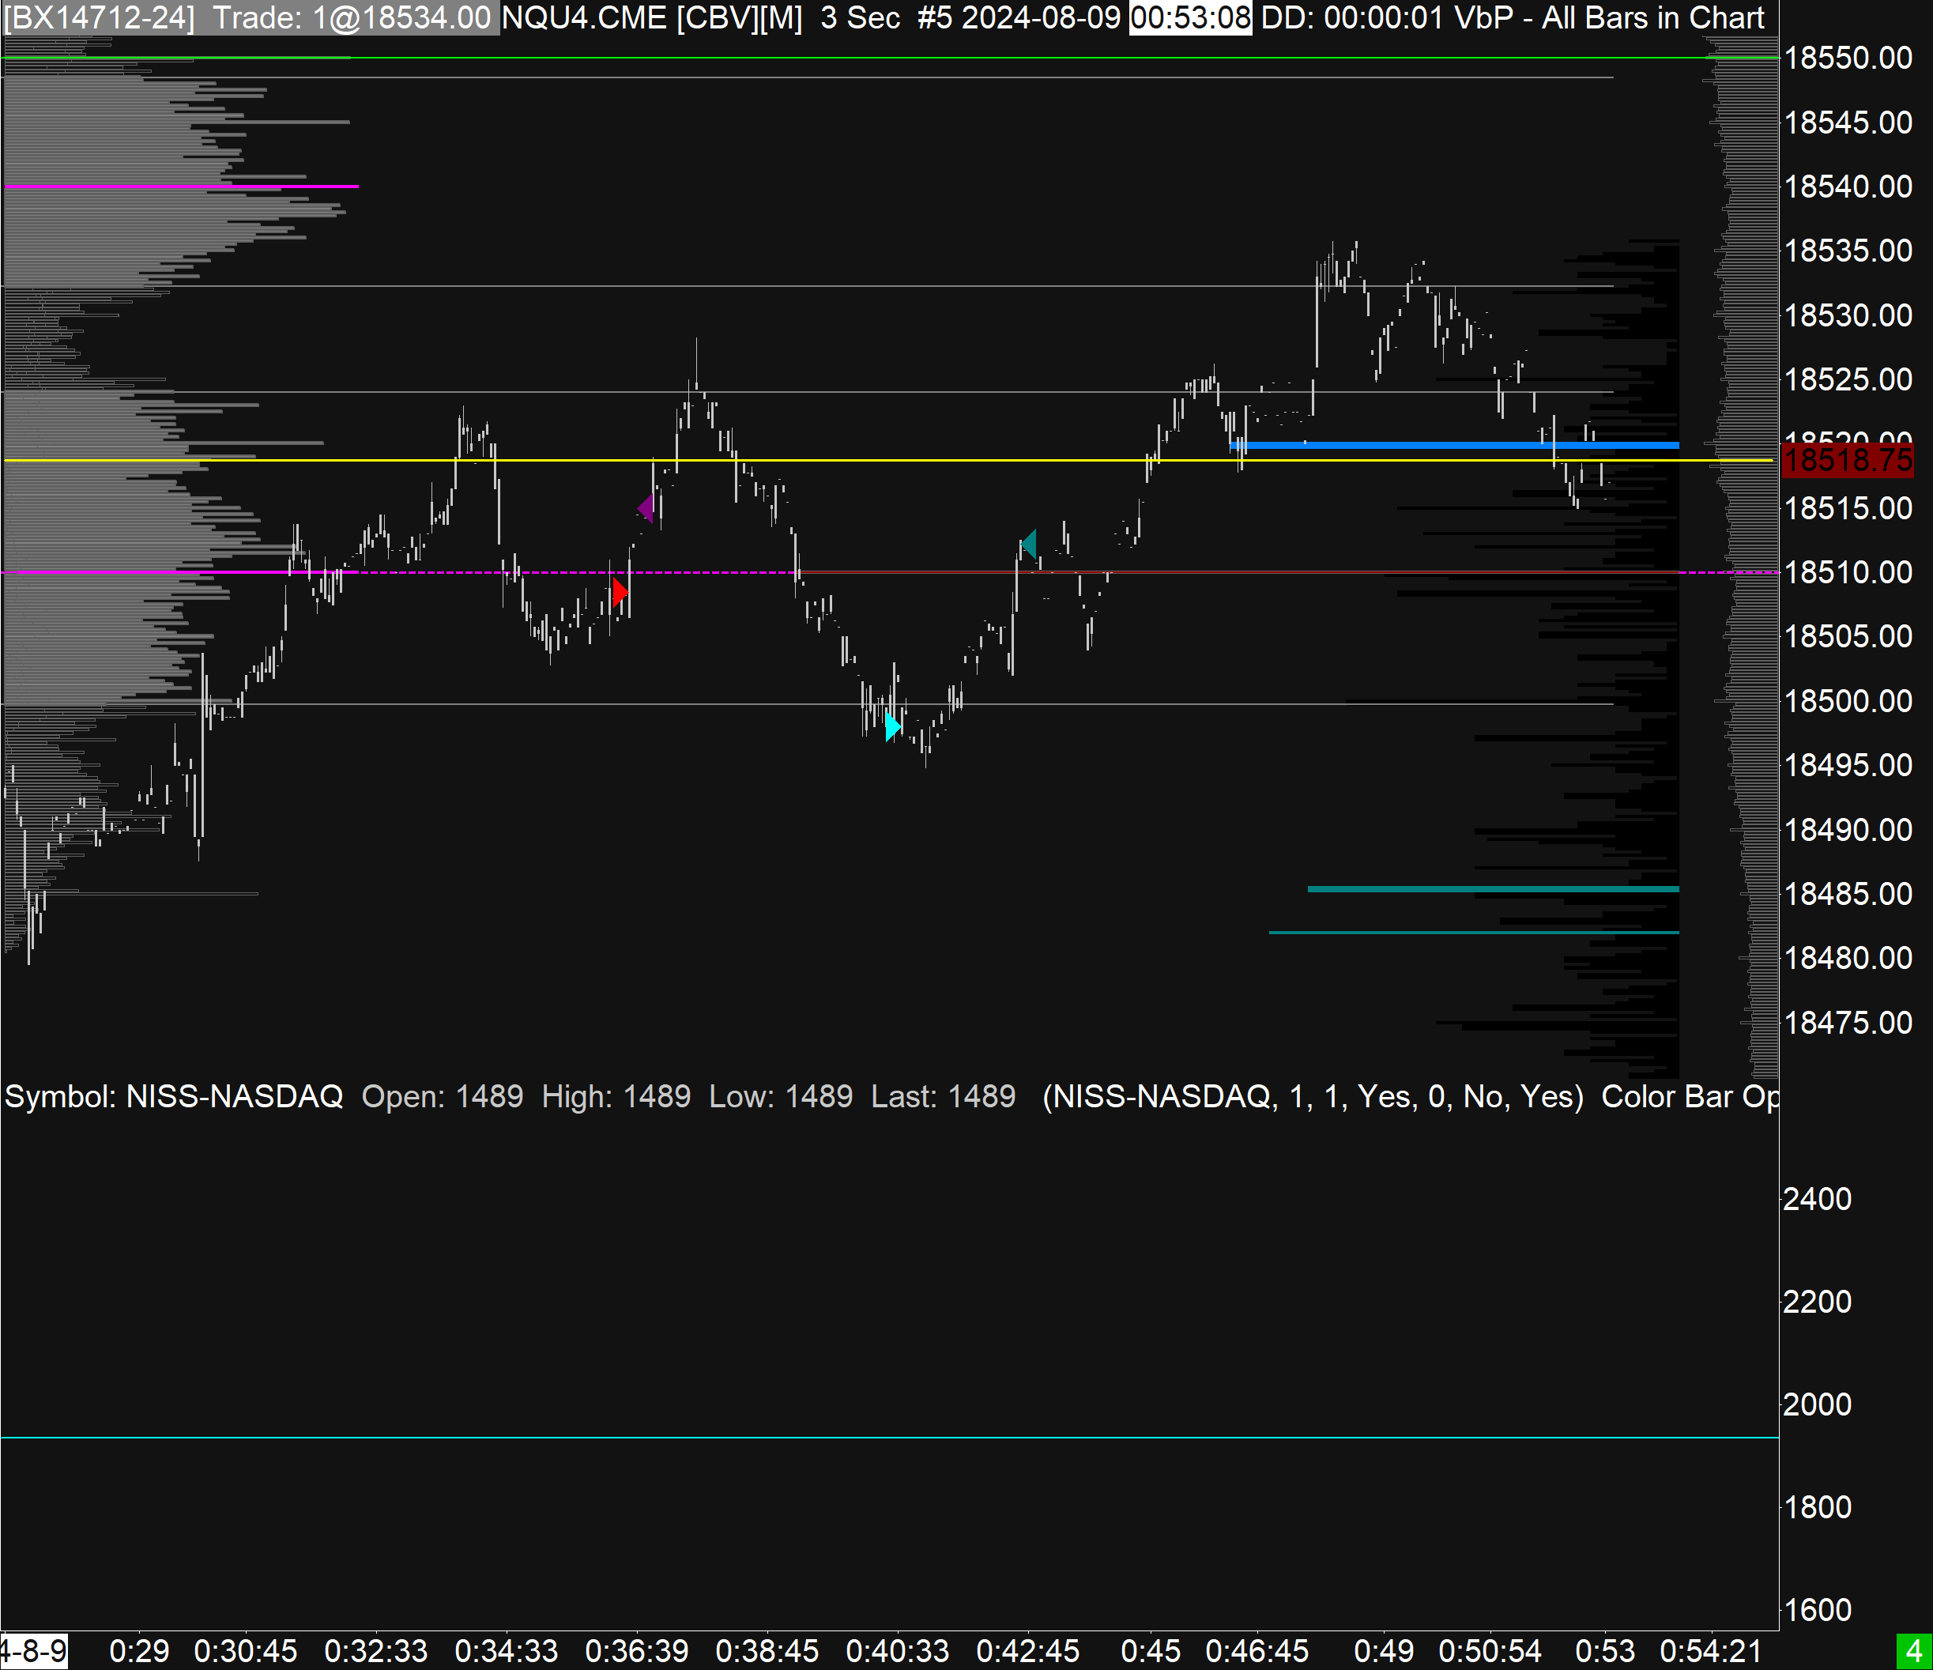Click the Trade: 1@18534.00 header text
The image size is (1933, 1670).
click(x=352, y=17)
